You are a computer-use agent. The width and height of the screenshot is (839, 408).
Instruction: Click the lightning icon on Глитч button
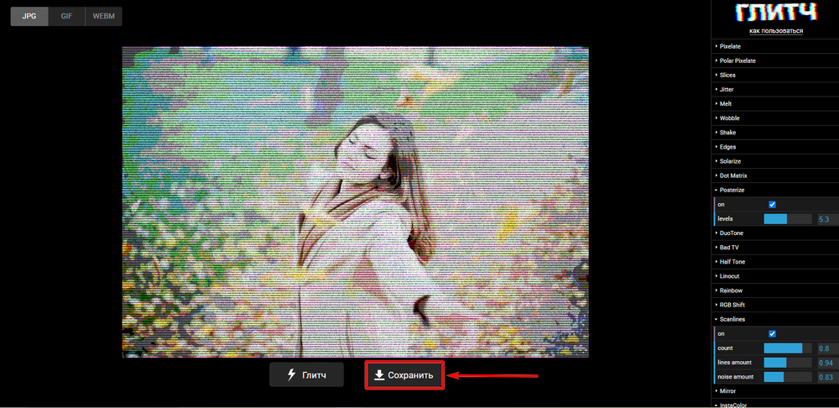point(292,374)
